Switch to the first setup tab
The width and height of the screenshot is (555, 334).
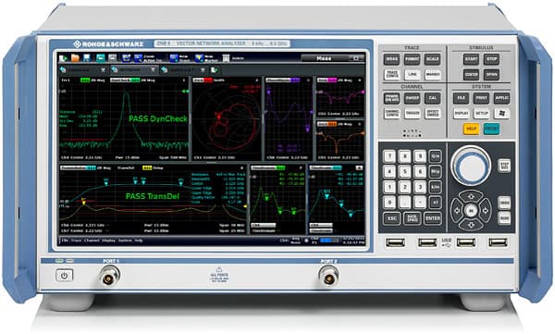[83, 70]
